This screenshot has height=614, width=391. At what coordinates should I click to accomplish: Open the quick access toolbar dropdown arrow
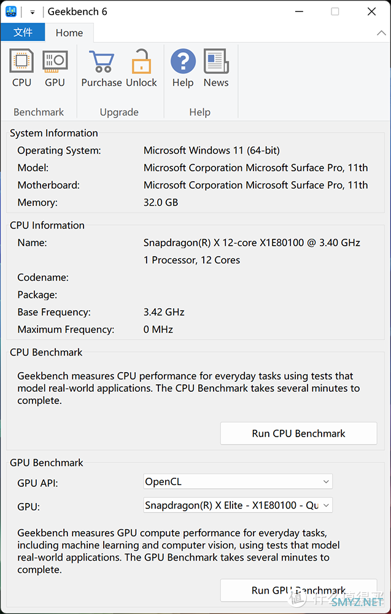pyautogui.click(x=33, y=12)
